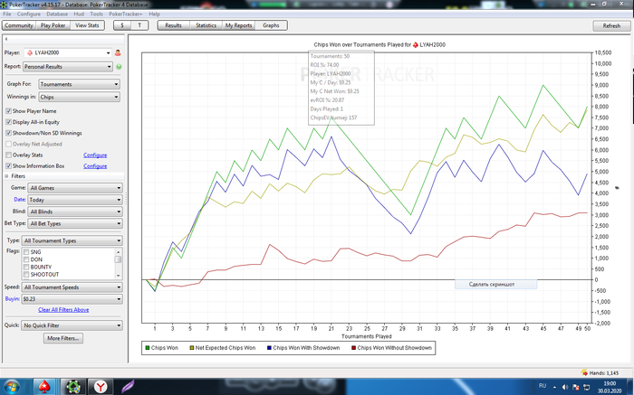The image size is (634, 395).
Task: Open the Database menu
Action: pos(57,14)
